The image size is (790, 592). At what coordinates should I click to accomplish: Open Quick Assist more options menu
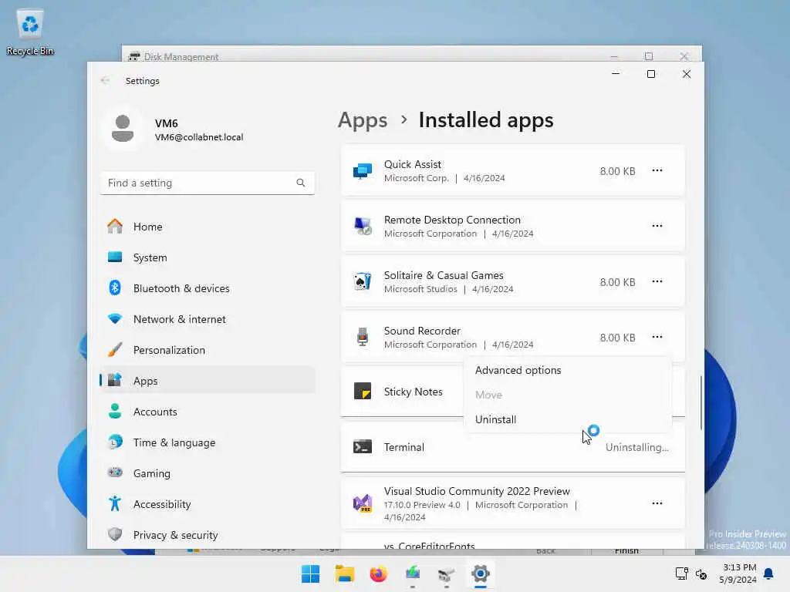click(x=657, y=170)
